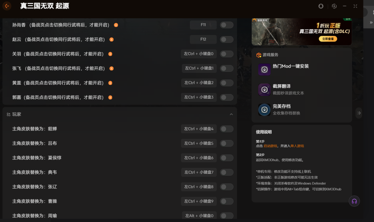Click the orange back arrow button
The image size is (374, 222).
pyautogui.click(x=7, y=6)
